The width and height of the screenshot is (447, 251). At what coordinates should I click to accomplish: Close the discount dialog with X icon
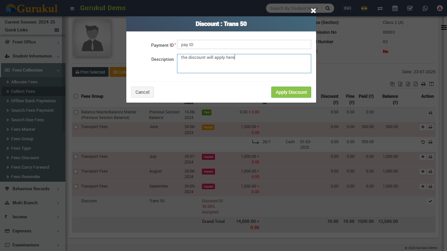(x=313, y=11)
